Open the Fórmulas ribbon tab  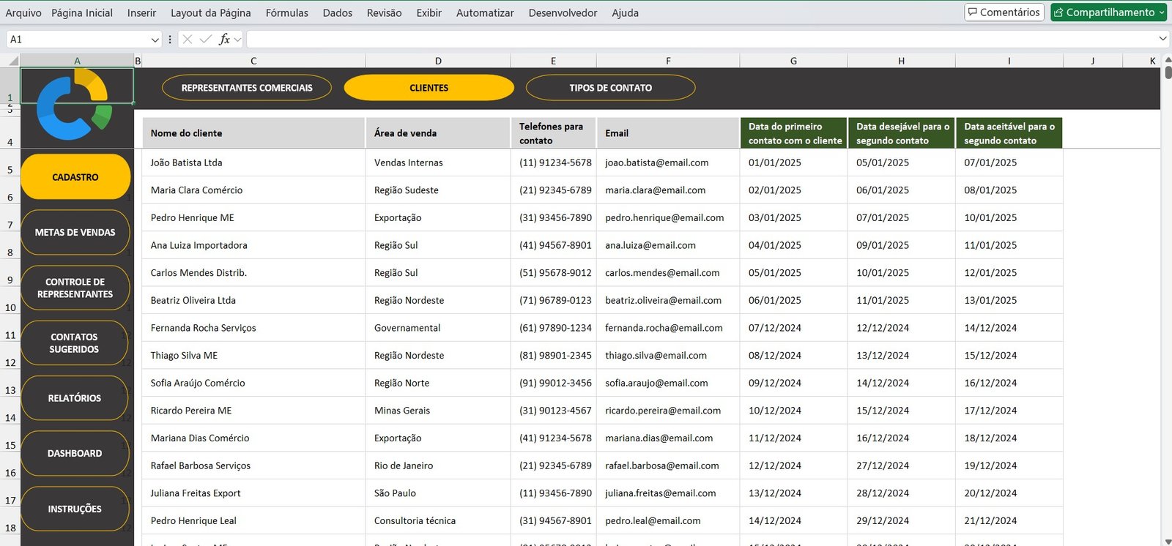[x=286, y=12]
